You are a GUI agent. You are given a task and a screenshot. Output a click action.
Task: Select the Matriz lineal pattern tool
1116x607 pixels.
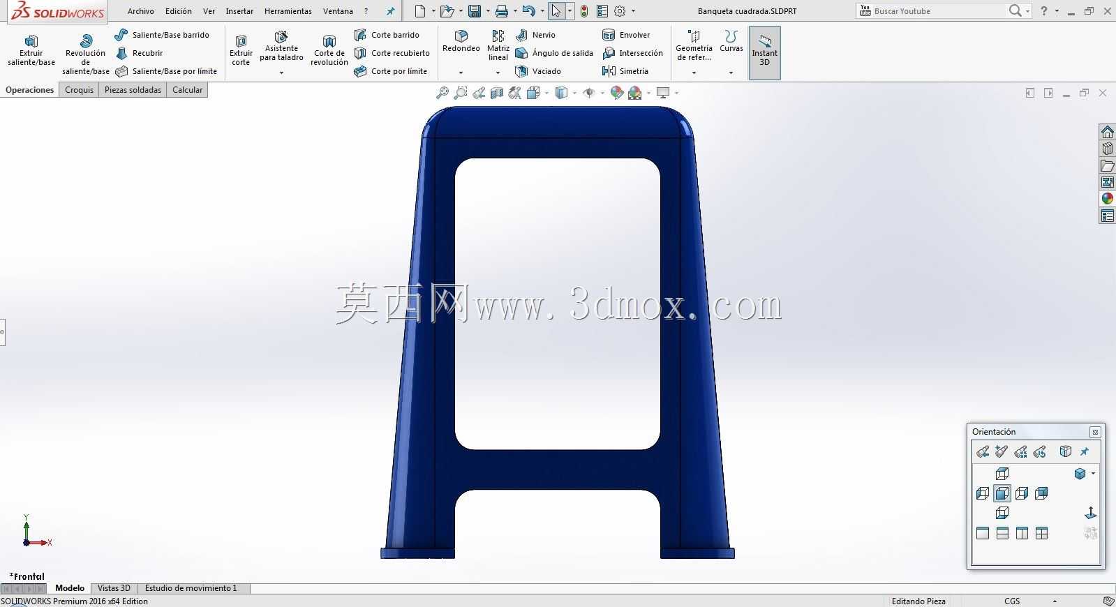pyautogui.click(x=498, y=45)
